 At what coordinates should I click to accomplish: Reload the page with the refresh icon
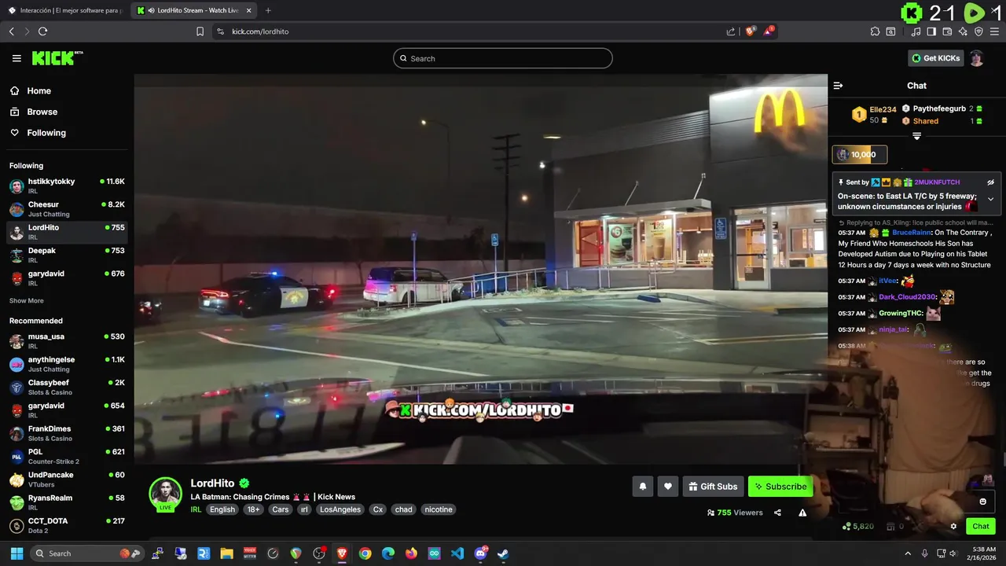pyautogui.click(x=42, y=31)
